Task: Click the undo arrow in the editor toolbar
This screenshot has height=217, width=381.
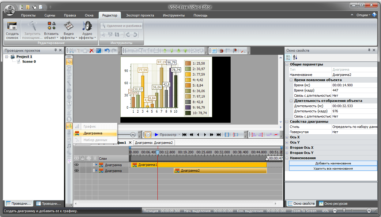Action: 107,51
